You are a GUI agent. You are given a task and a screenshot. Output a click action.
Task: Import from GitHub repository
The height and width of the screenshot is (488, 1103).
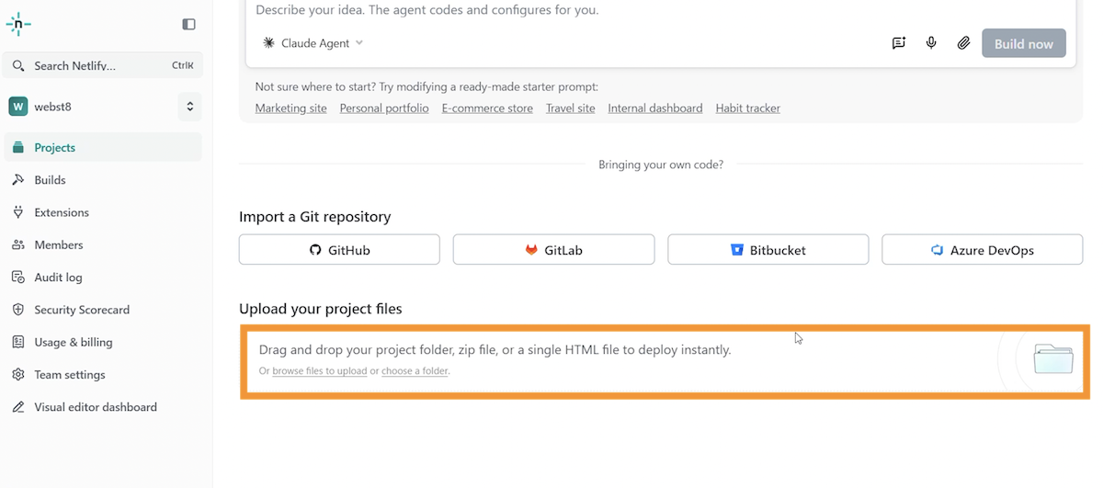(x=339, y=250)
